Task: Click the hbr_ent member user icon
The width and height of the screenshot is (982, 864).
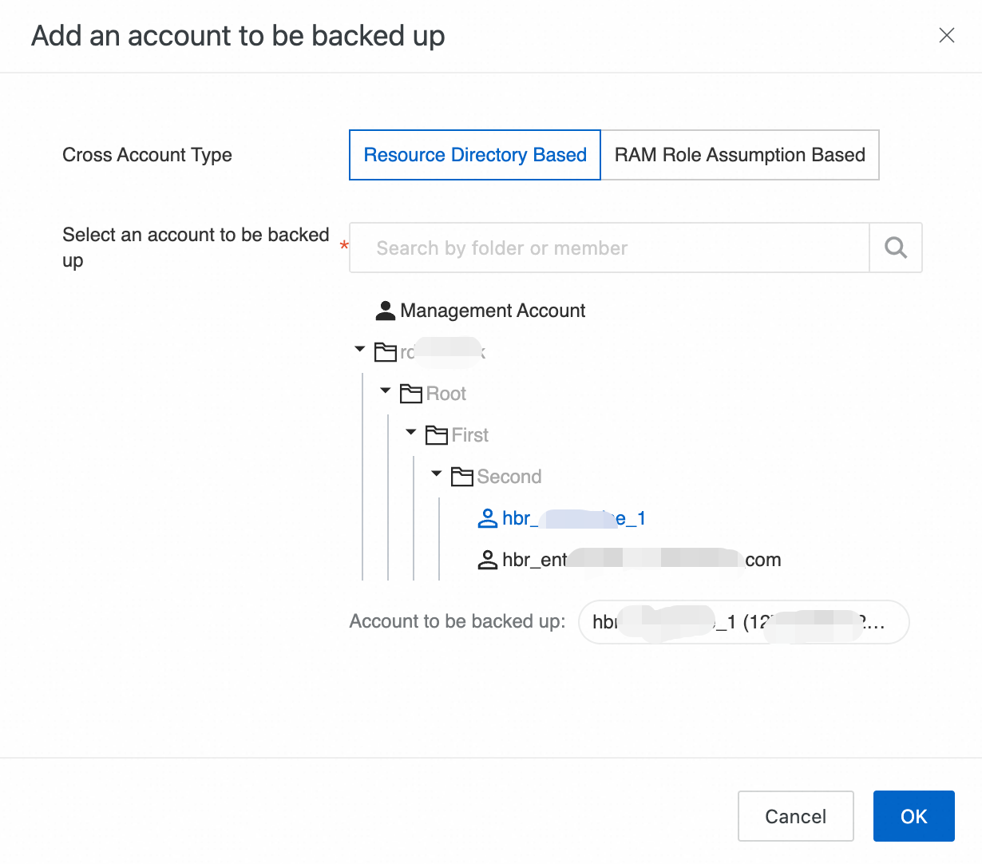Action: pyautogui.click(x=488, y=560)
